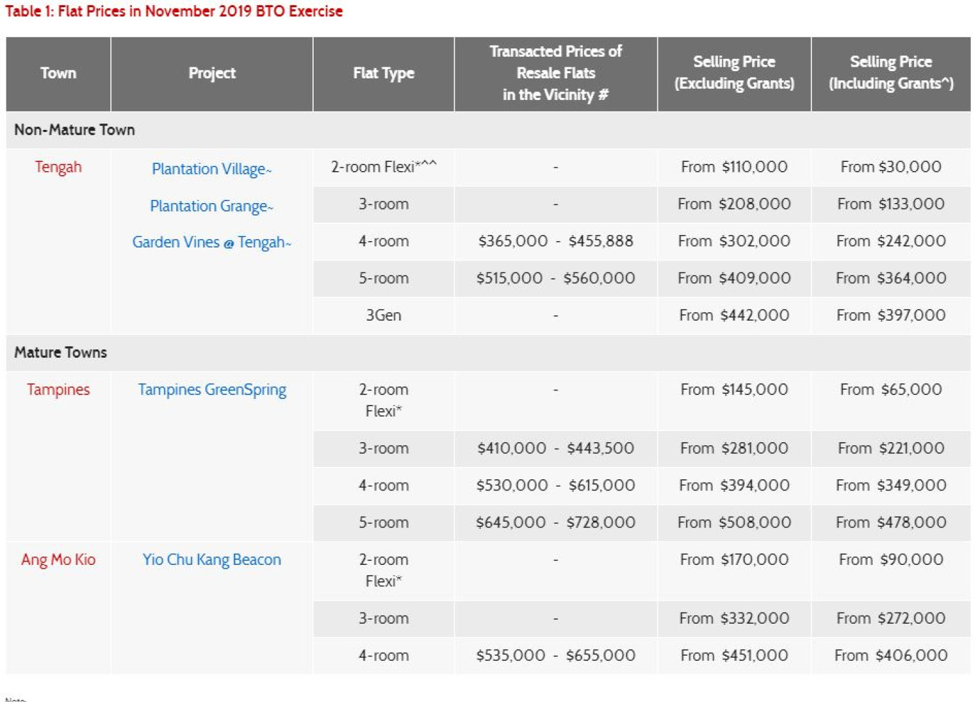
Task: Select the Ang Mo Kio town label
Action: (x=57, y=559)
